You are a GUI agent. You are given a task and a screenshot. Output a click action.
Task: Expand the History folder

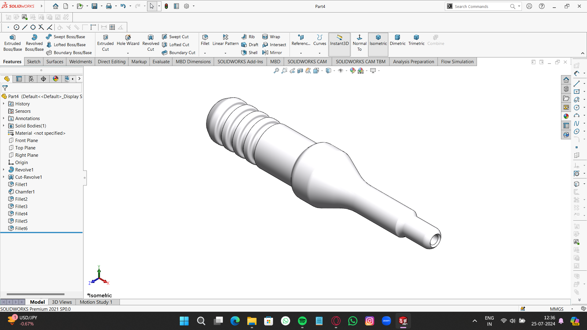(4, 104)
